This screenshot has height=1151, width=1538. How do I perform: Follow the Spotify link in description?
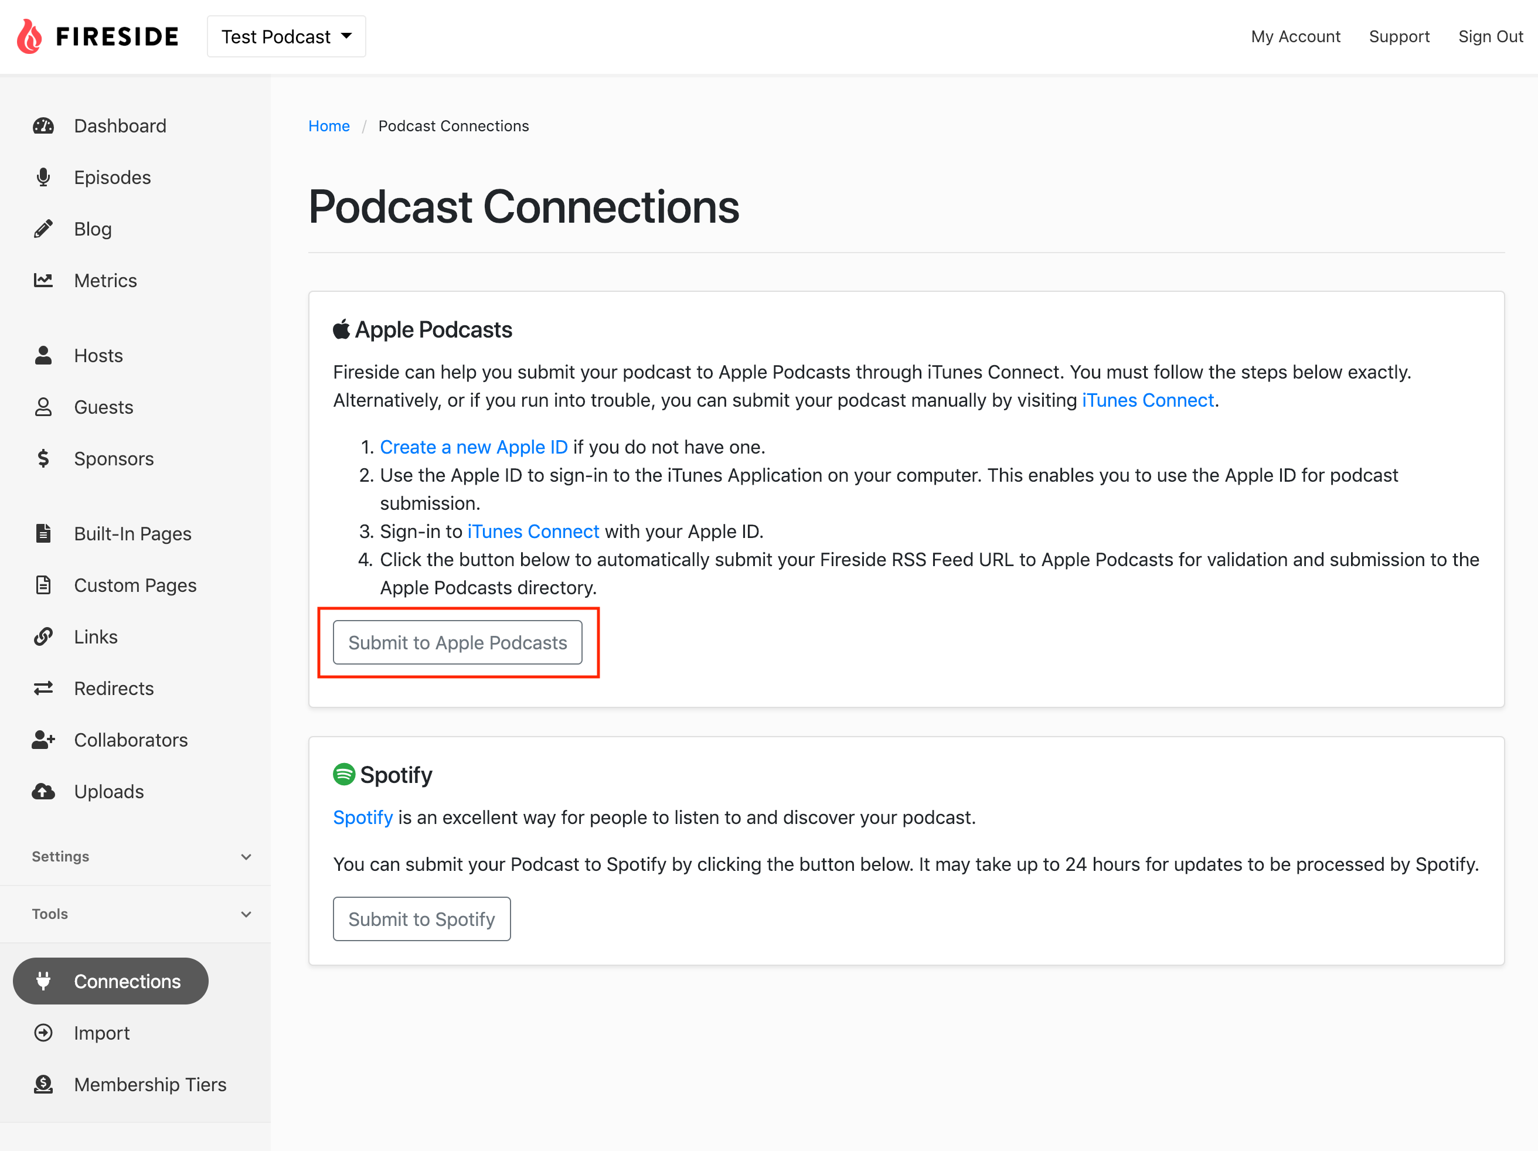(x=363, y=817)
